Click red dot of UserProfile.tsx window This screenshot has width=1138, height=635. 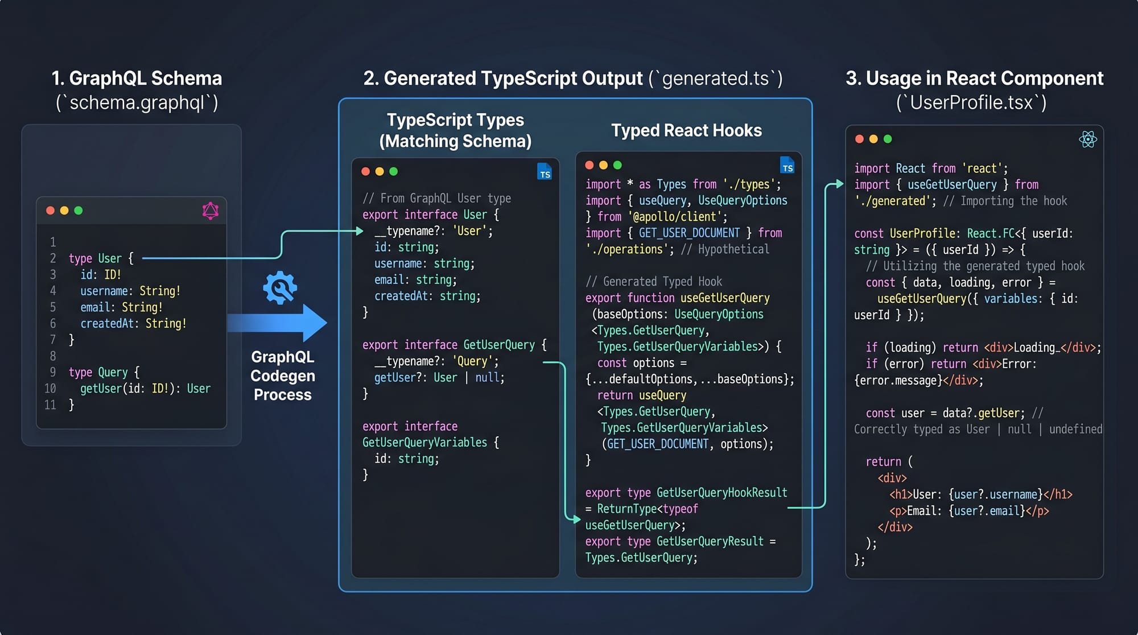(x=859, y=139)
